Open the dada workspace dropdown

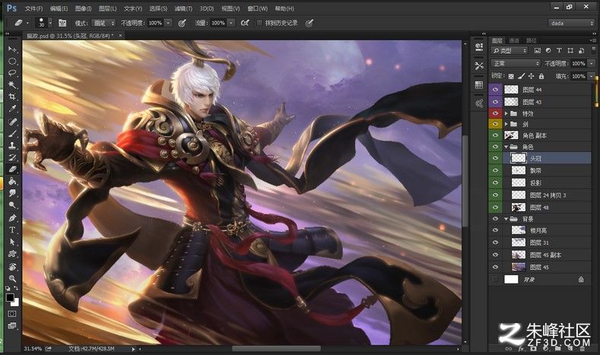tap(571, 24)
